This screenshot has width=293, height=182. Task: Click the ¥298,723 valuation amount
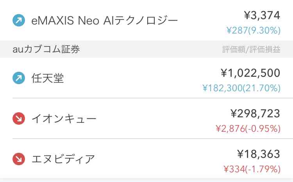(255, 113)
